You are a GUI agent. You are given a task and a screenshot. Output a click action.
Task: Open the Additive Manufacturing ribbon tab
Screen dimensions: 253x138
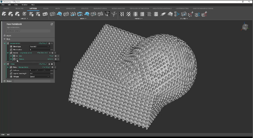[x=203, y=8]
